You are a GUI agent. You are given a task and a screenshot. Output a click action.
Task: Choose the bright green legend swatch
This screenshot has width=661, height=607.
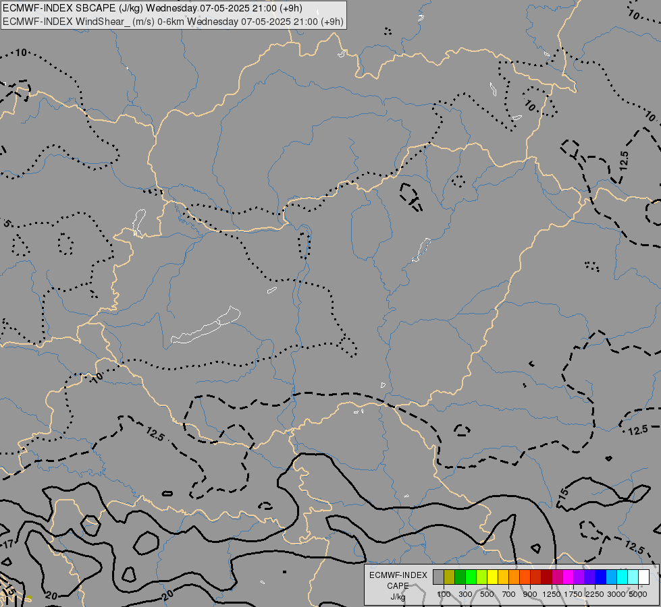click(471, 577)
